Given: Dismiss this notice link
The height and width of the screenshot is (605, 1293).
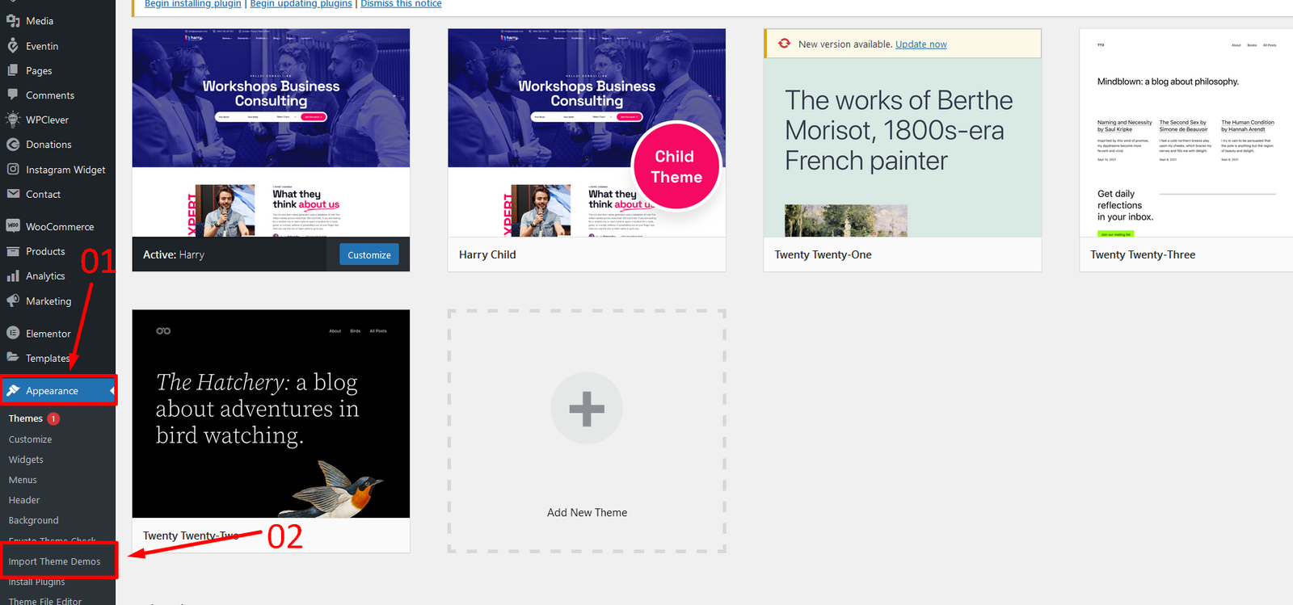Looking at the screenshot, I should (x=401, y=4).
